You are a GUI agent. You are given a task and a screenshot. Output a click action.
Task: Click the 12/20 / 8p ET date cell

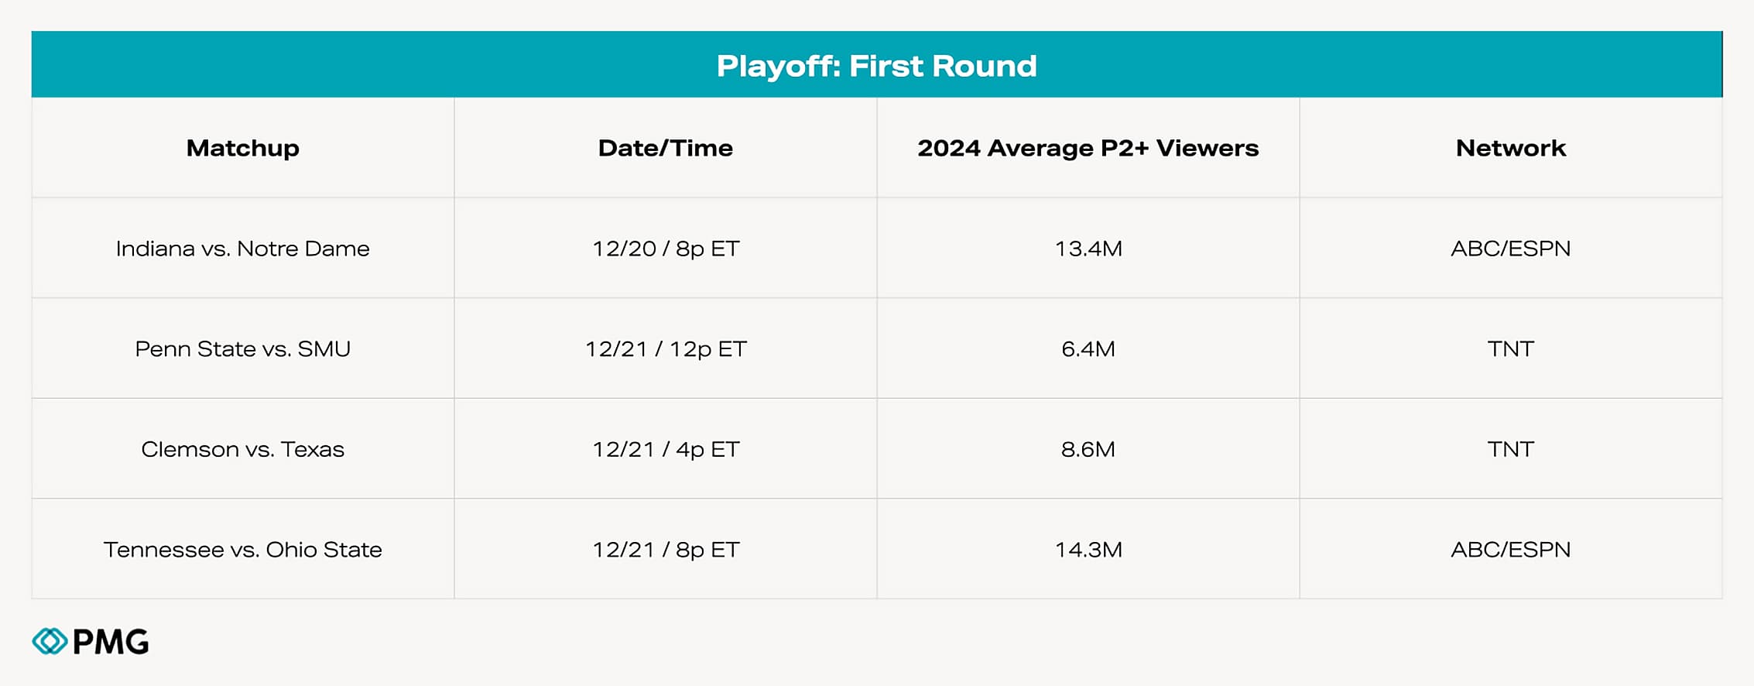click(666, 249)
